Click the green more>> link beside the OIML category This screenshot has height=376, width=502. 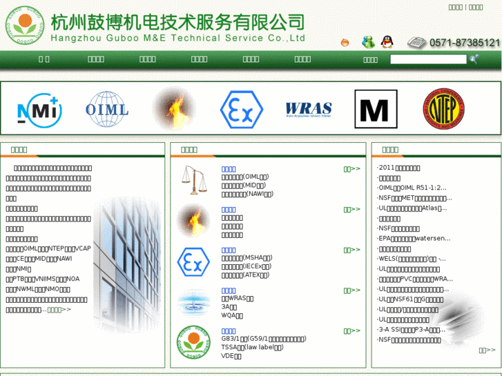[352, 169]
